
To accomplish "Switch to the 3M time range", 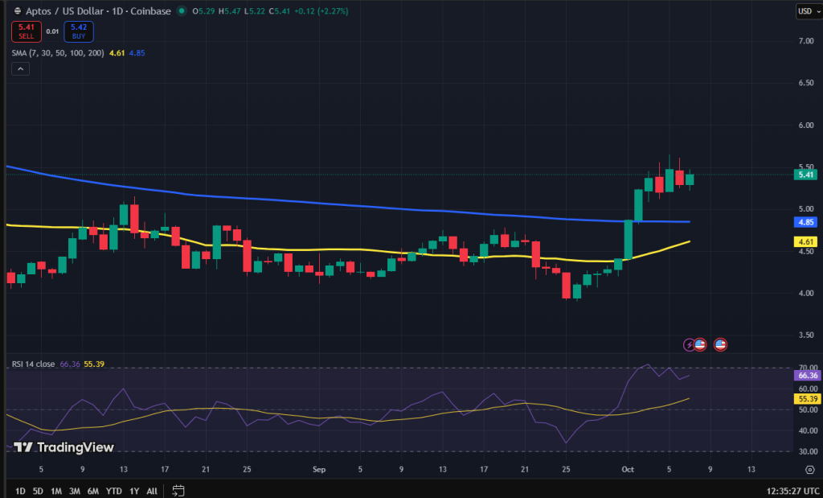I will click(x=75, y=492).
